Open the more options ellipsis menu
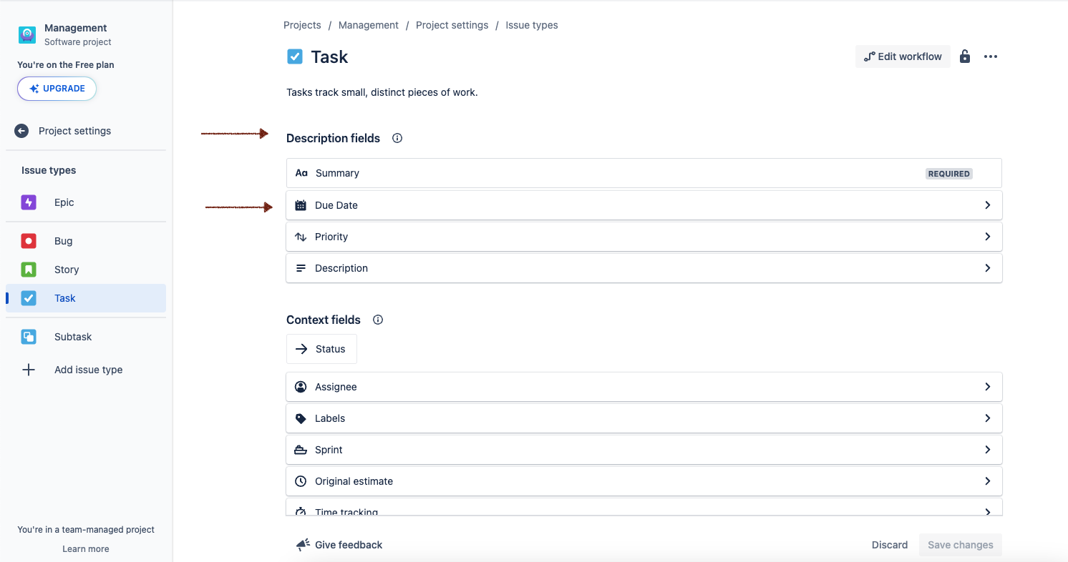The image size is (1068, 562). pyautogui.click(x=991, y=56)
